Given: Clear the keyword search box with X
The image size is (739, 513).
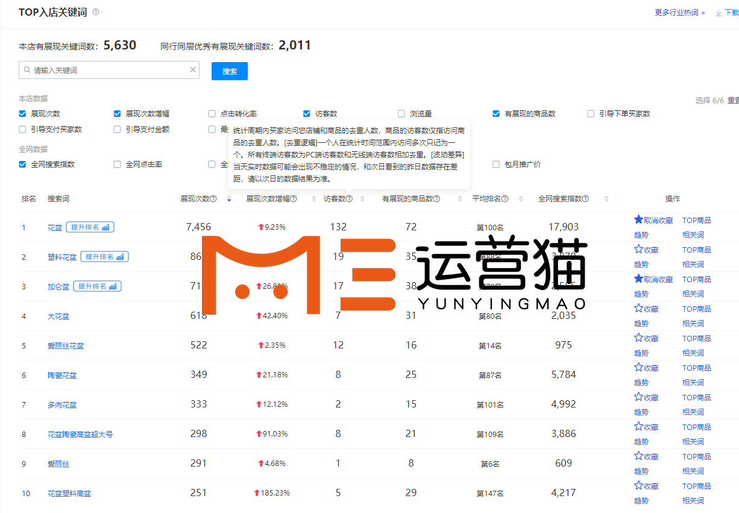Looking at the screenshot, I should pyautogui.click(x=193, y=70).
